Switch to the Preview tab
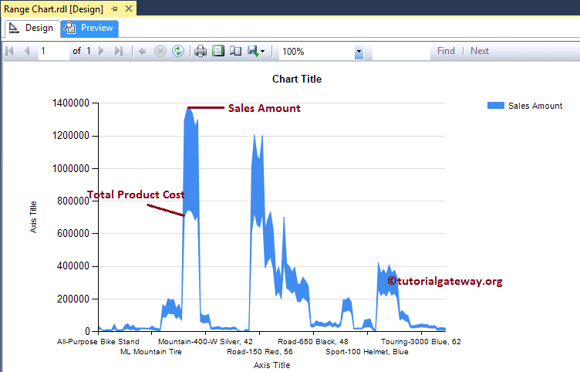The image size is (580, 372). point(89,28)
